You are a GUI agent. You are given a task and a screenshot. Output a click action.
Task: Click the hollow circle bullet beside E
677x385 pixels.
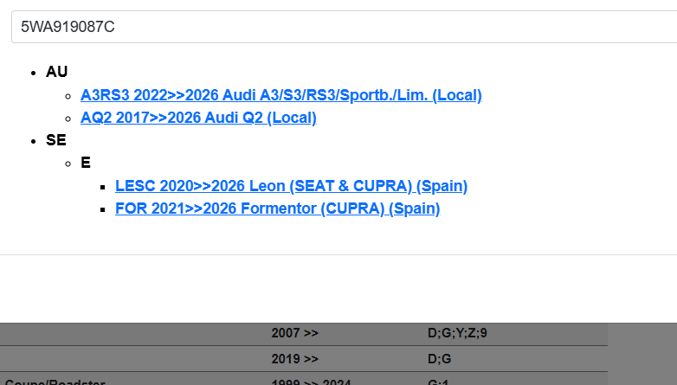coord(68,164)
